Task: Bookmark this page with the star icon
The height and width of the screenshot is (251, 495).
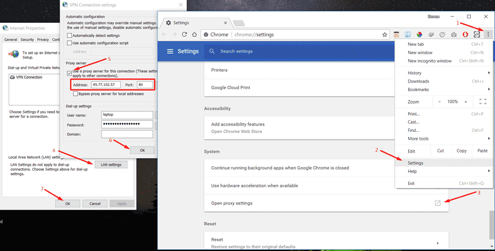Action: coord(385,34)
